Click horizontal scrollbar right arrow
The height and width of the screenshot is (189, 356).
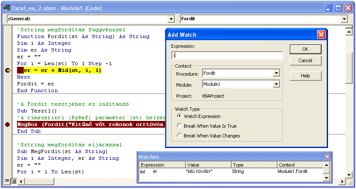point(342,181)
